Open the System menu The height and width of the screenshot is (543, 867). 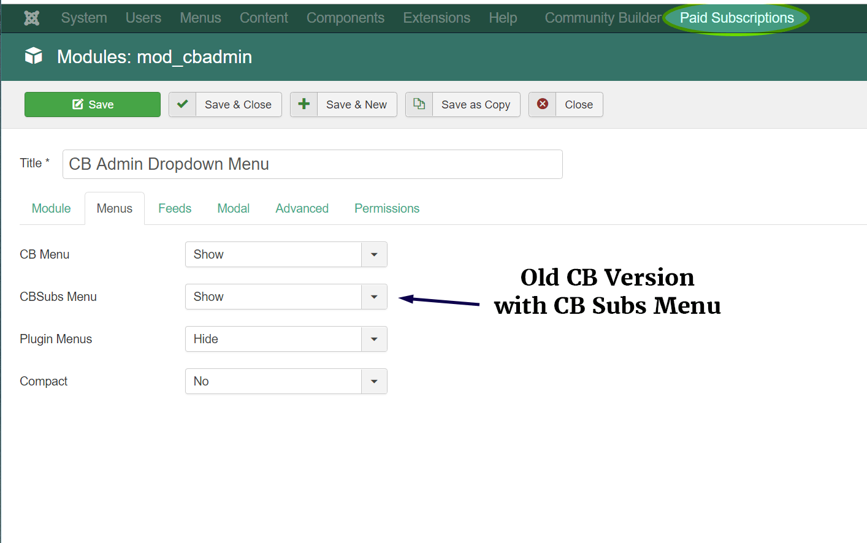pos(84,18)
